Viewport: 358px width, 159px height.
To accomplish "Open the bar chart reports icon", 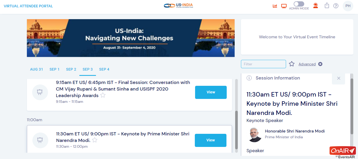I will [x=275, y=6].
